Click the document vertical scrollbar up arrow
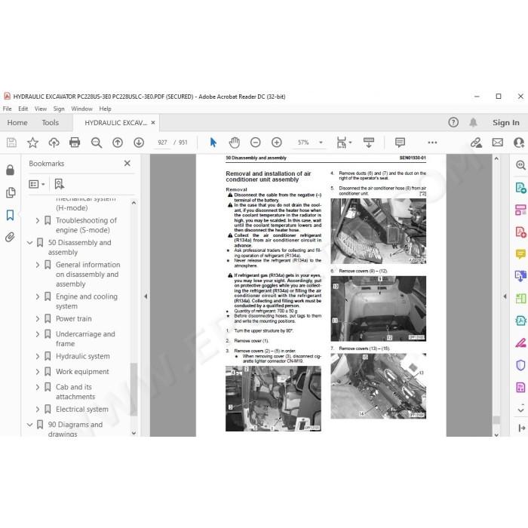 (496, 158)
